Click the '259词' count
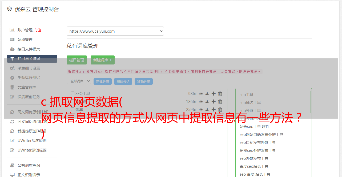 pos(191,110)
